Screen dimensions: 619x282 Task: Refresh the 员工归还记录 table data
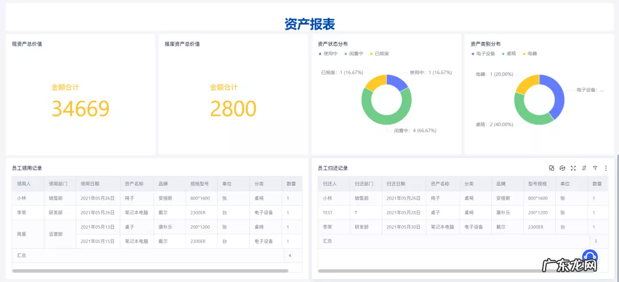[x=563, y=169]
